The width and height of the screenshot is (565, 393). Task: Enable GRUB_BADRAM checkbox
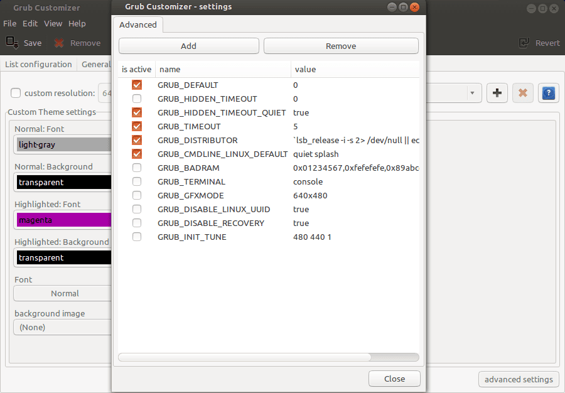pyautogui.click(x=137, y=168)
